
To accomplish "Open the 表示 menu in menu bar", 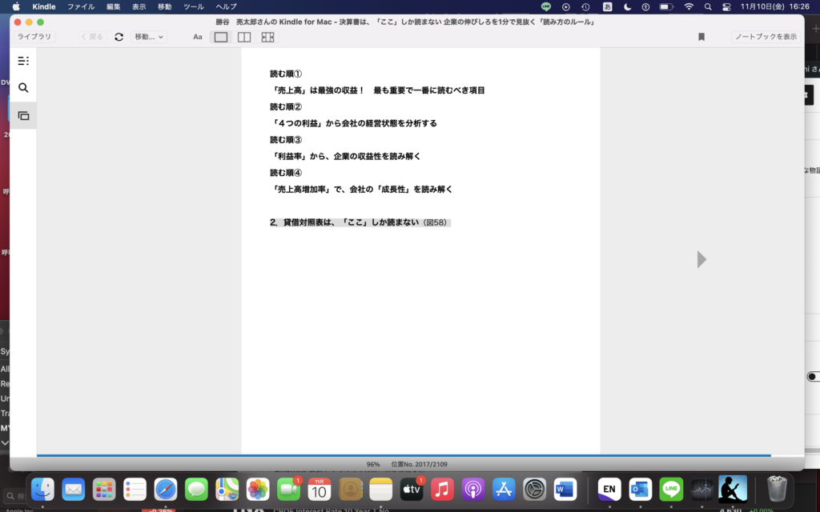I will coord(139,6).
